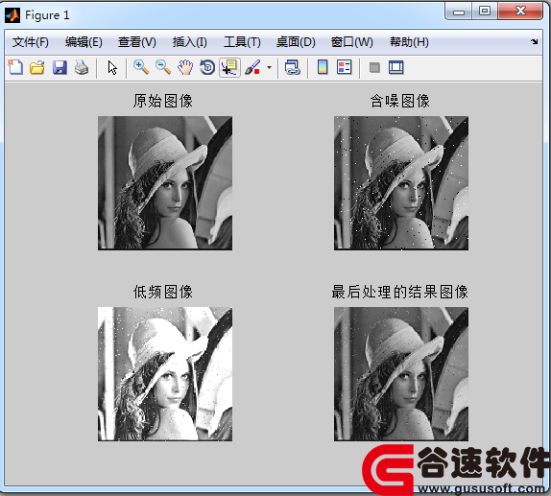Open the 窗口(W) menu
This screenshot has width=551, height=496.
coord(352,42)
